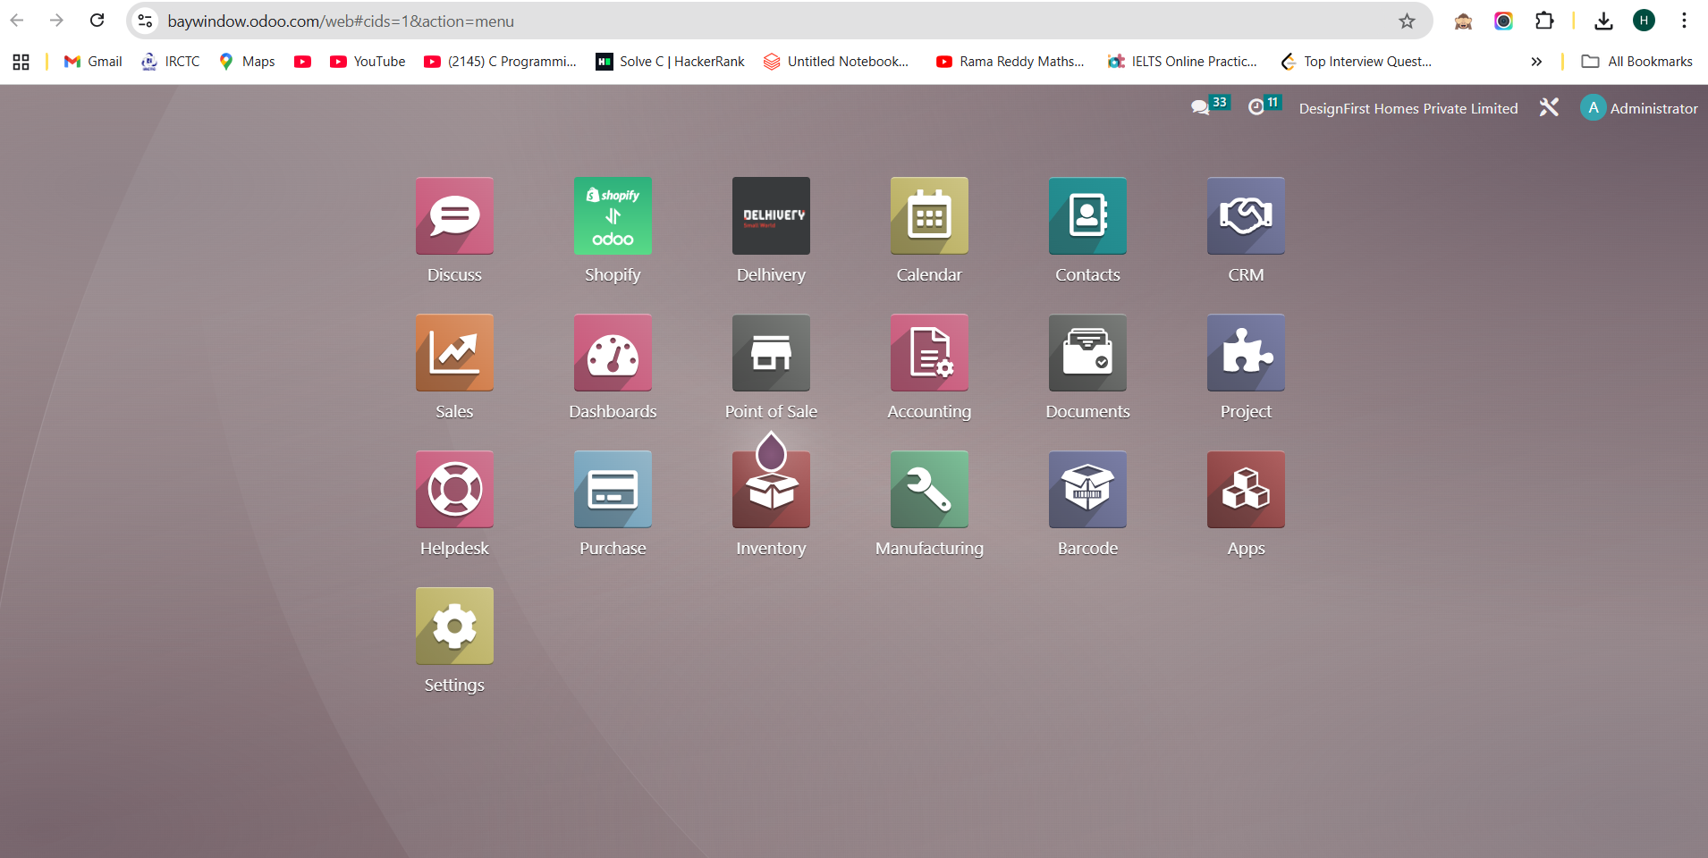
Task: Open the Helpdesk lifebuoy icon
Action: point(454,490)
